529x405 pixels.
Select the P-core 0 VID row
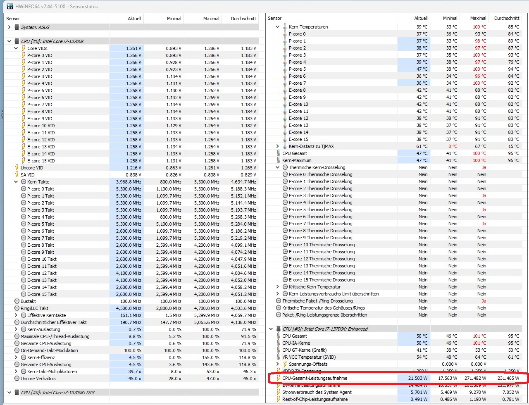coord(131,55)
